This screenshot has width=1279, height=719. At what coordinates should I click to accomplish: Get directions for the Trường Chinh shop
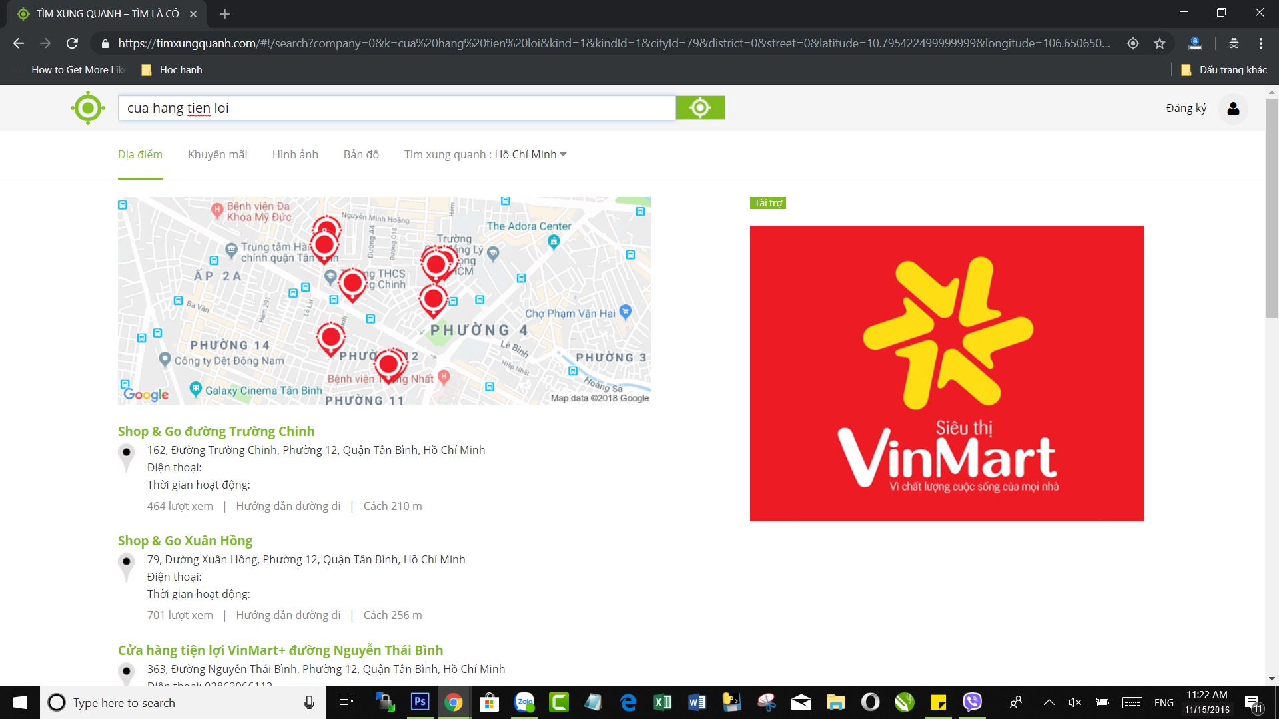[x=288, y=506]
